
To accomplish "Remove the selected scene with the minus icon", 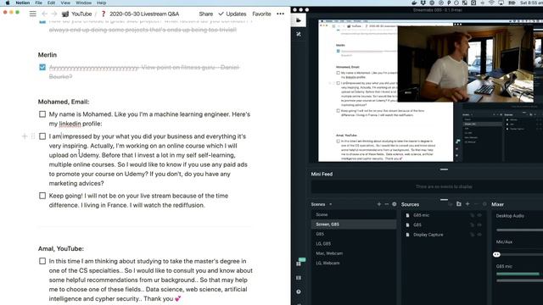I will pyautogui.click(x=387, y=204).
